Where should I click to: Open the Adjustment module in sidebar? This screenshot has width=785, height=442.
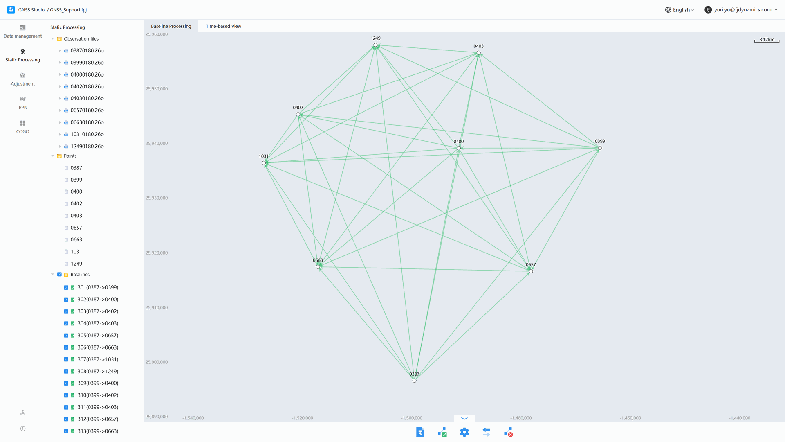tap(22, 79)
